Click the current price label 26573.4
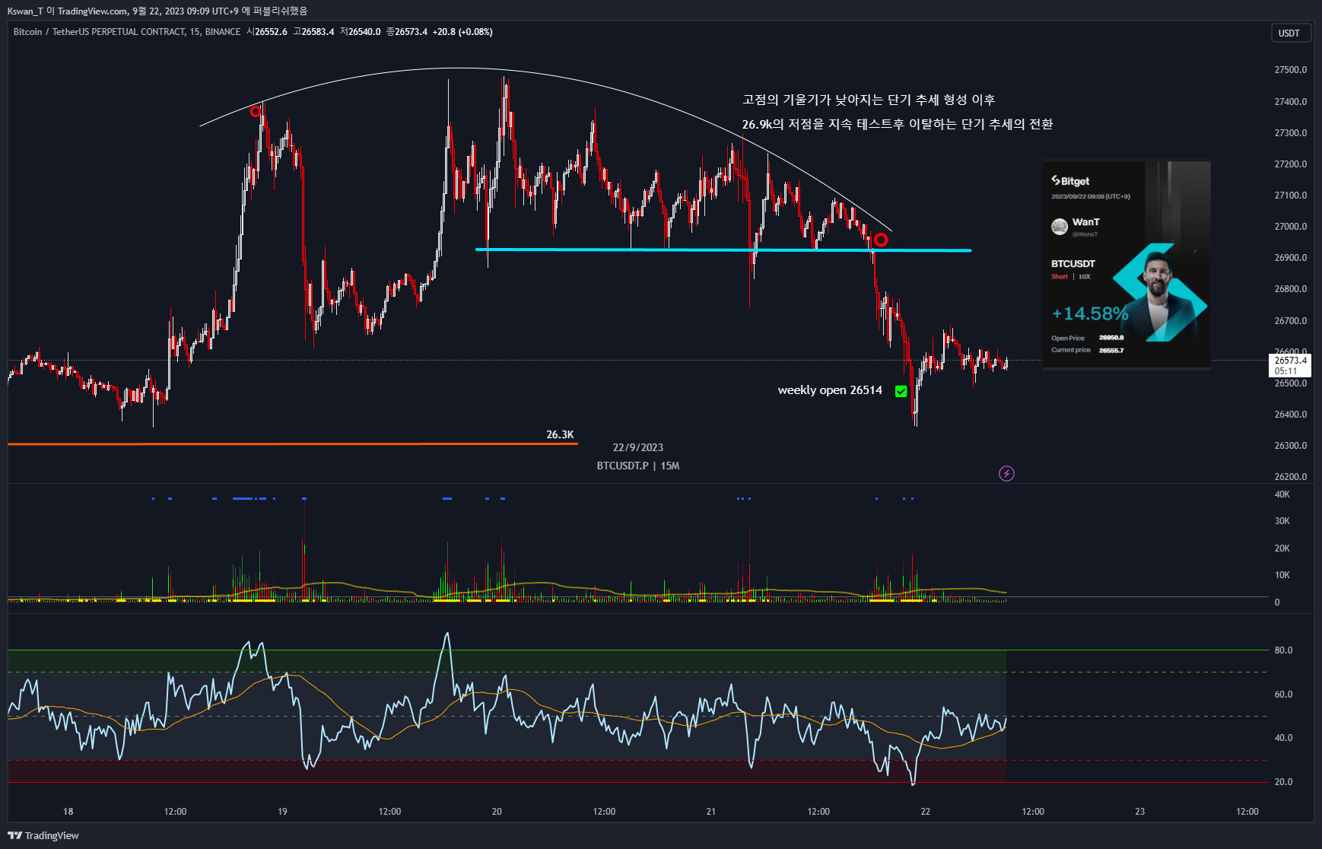This screenshot has width=1322, height=849. (x=1290, y=361)
